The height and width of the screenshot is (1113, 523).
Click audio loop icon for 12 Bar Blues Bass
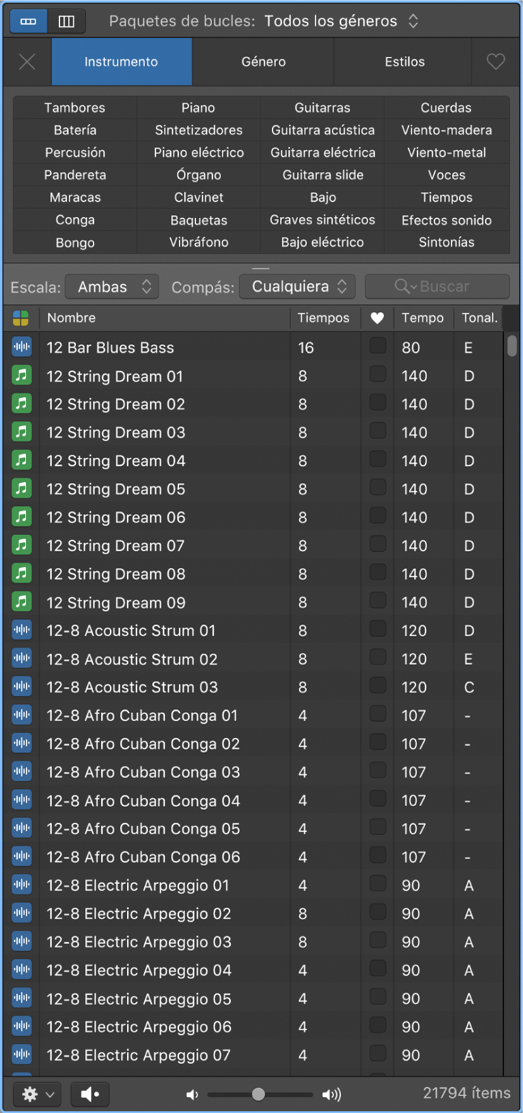point(22,347)
